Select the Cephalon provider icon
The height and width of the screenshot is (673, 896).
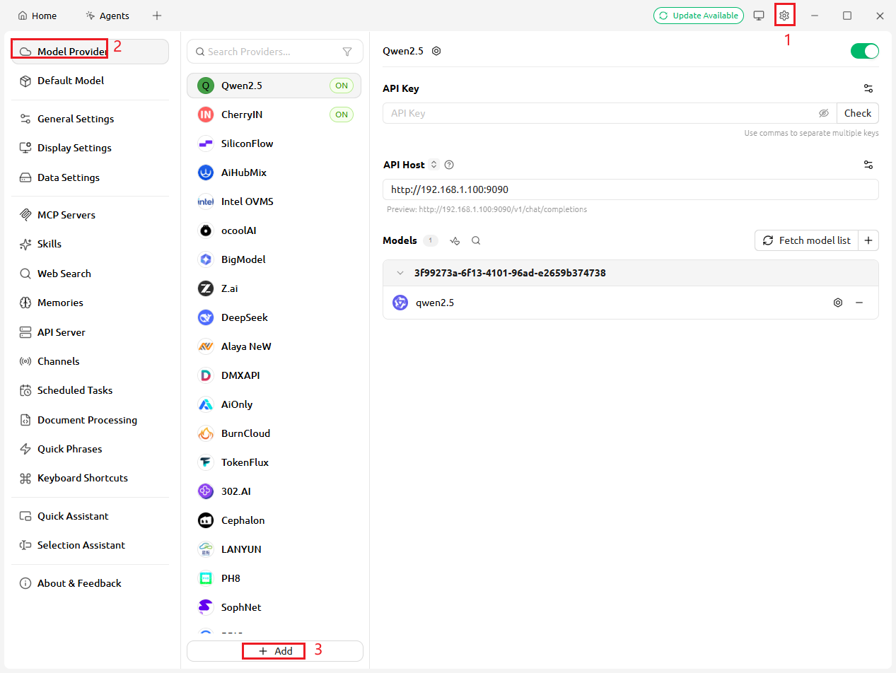[206, 520]
